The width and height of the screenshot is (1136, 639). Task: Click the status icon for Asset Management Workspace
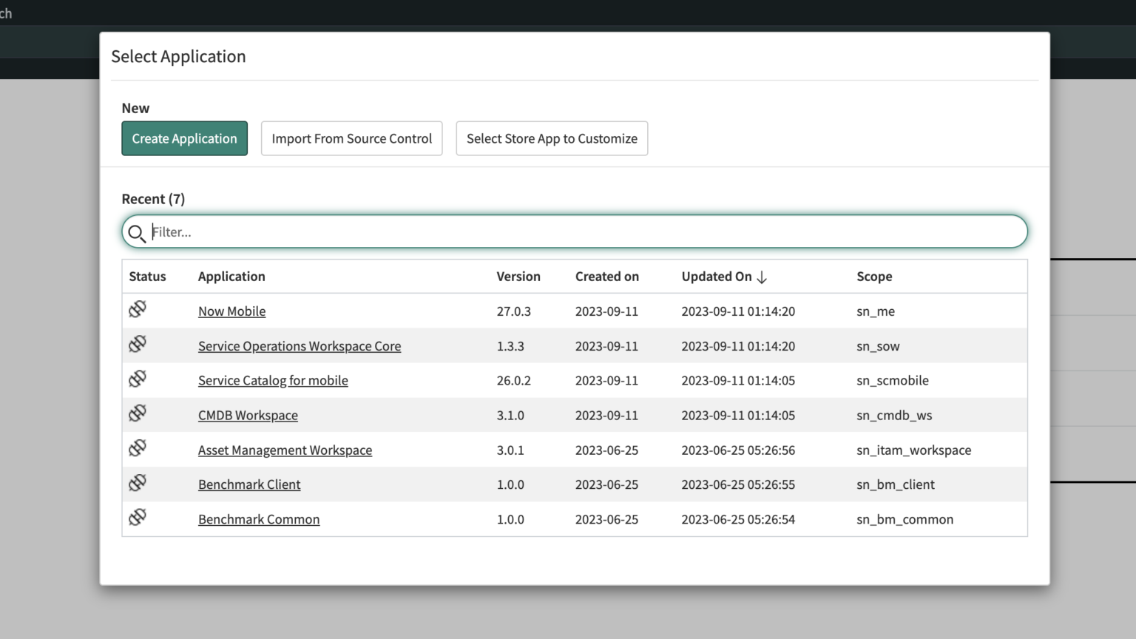[138, 447]
